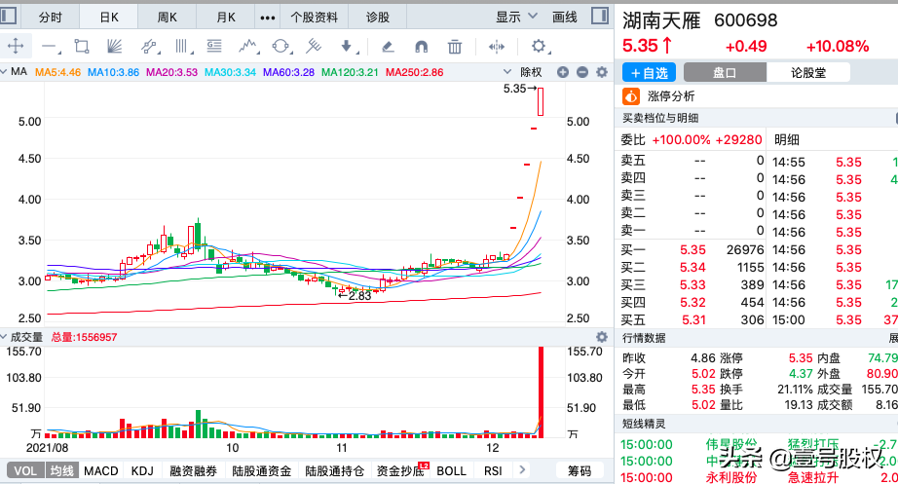Click the red MA250:2.86 label
This screenshot has height=484, width=898.
(415, 73)
